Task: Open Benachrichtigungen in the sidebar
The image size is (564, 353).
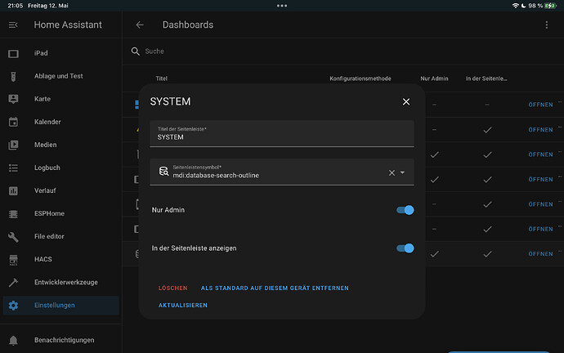Action: coord(61,340)
